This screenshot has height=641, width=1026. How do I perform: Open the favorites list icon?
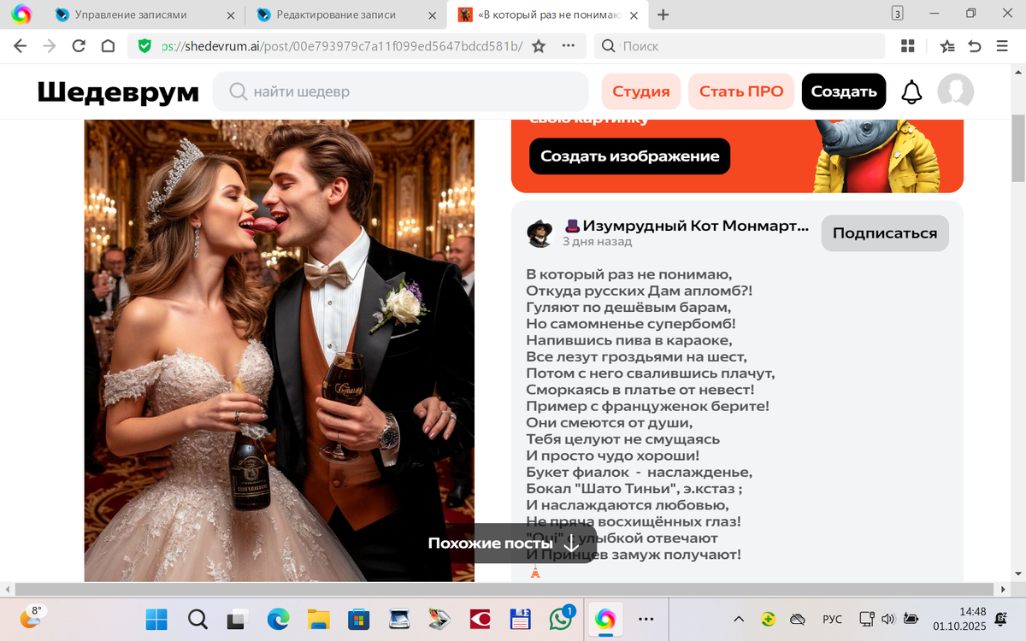pyautogui.click(x=947, y=46)
